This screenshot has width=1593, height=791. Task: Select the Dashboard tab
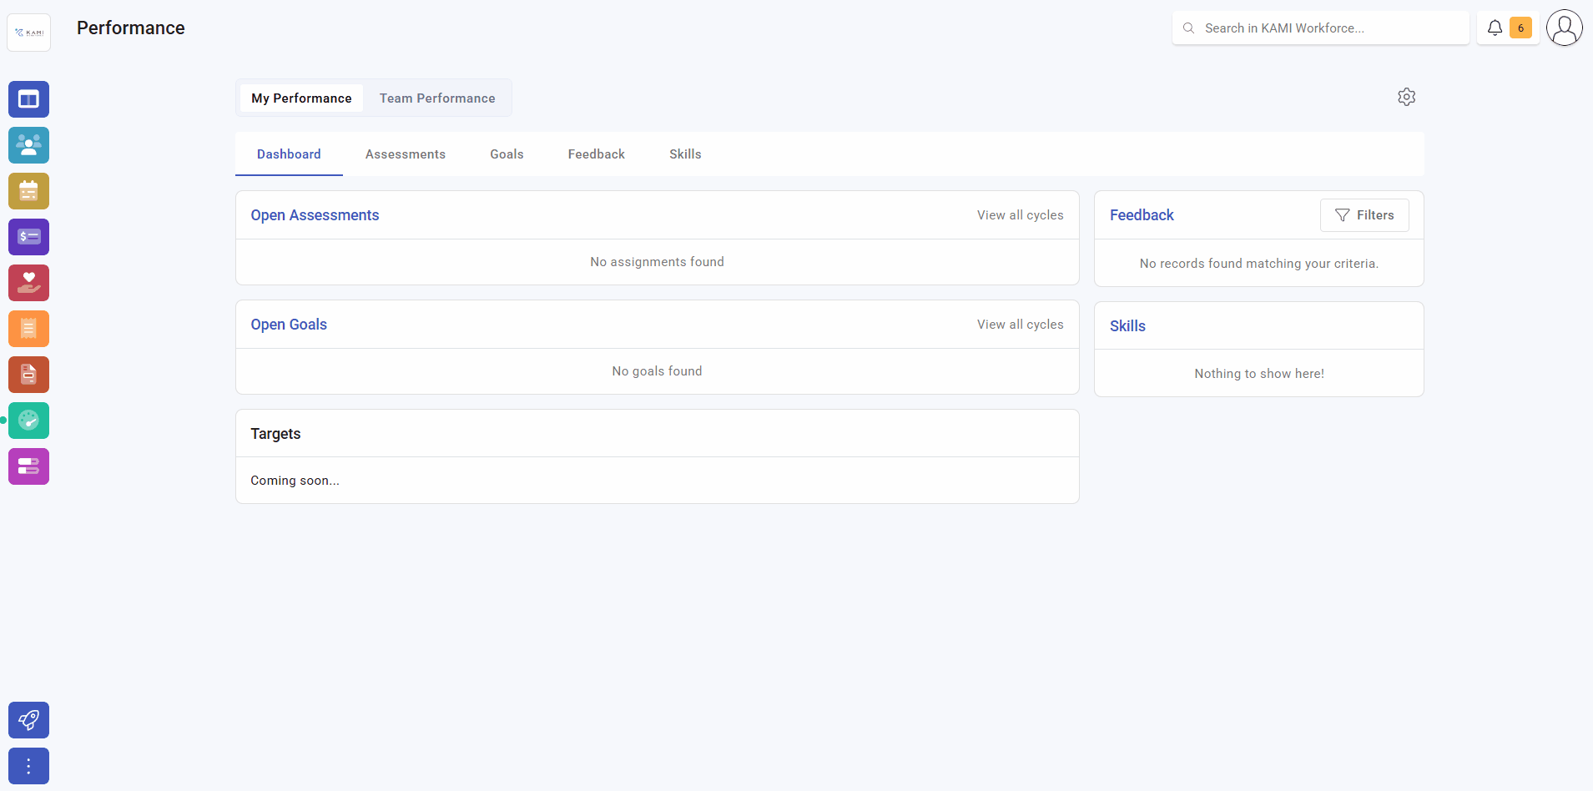click(289, 154)
